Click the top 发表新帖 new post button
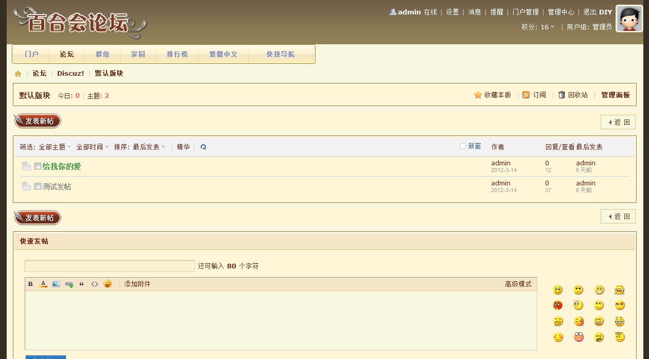The height and width of the screenshot is (359, 649). click(38, 121)
